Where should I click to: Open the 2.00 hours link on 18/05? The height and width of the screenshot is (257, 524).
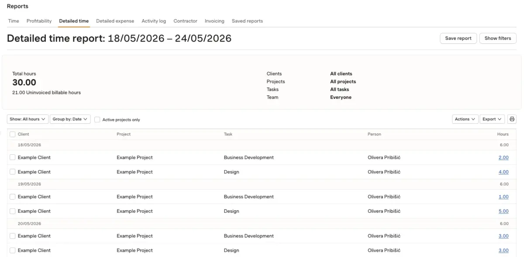503,157
